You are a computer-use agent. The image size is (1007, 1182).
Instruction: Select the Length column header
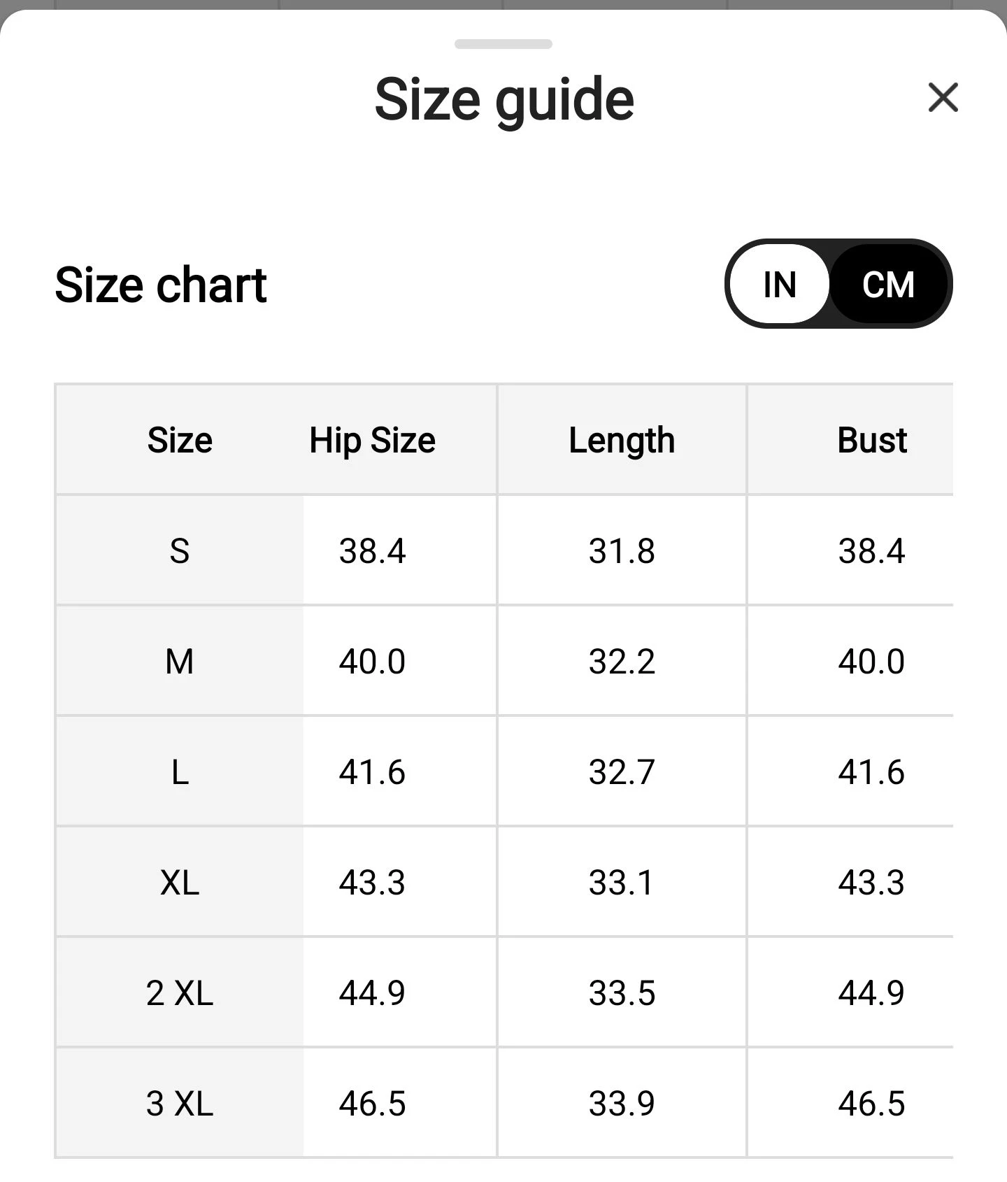(x=622, y=441)
